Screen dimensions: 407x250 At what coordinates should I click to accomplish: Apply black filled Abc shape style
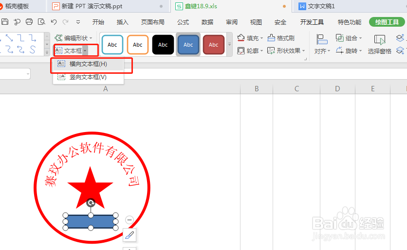[x=163, y=45]
